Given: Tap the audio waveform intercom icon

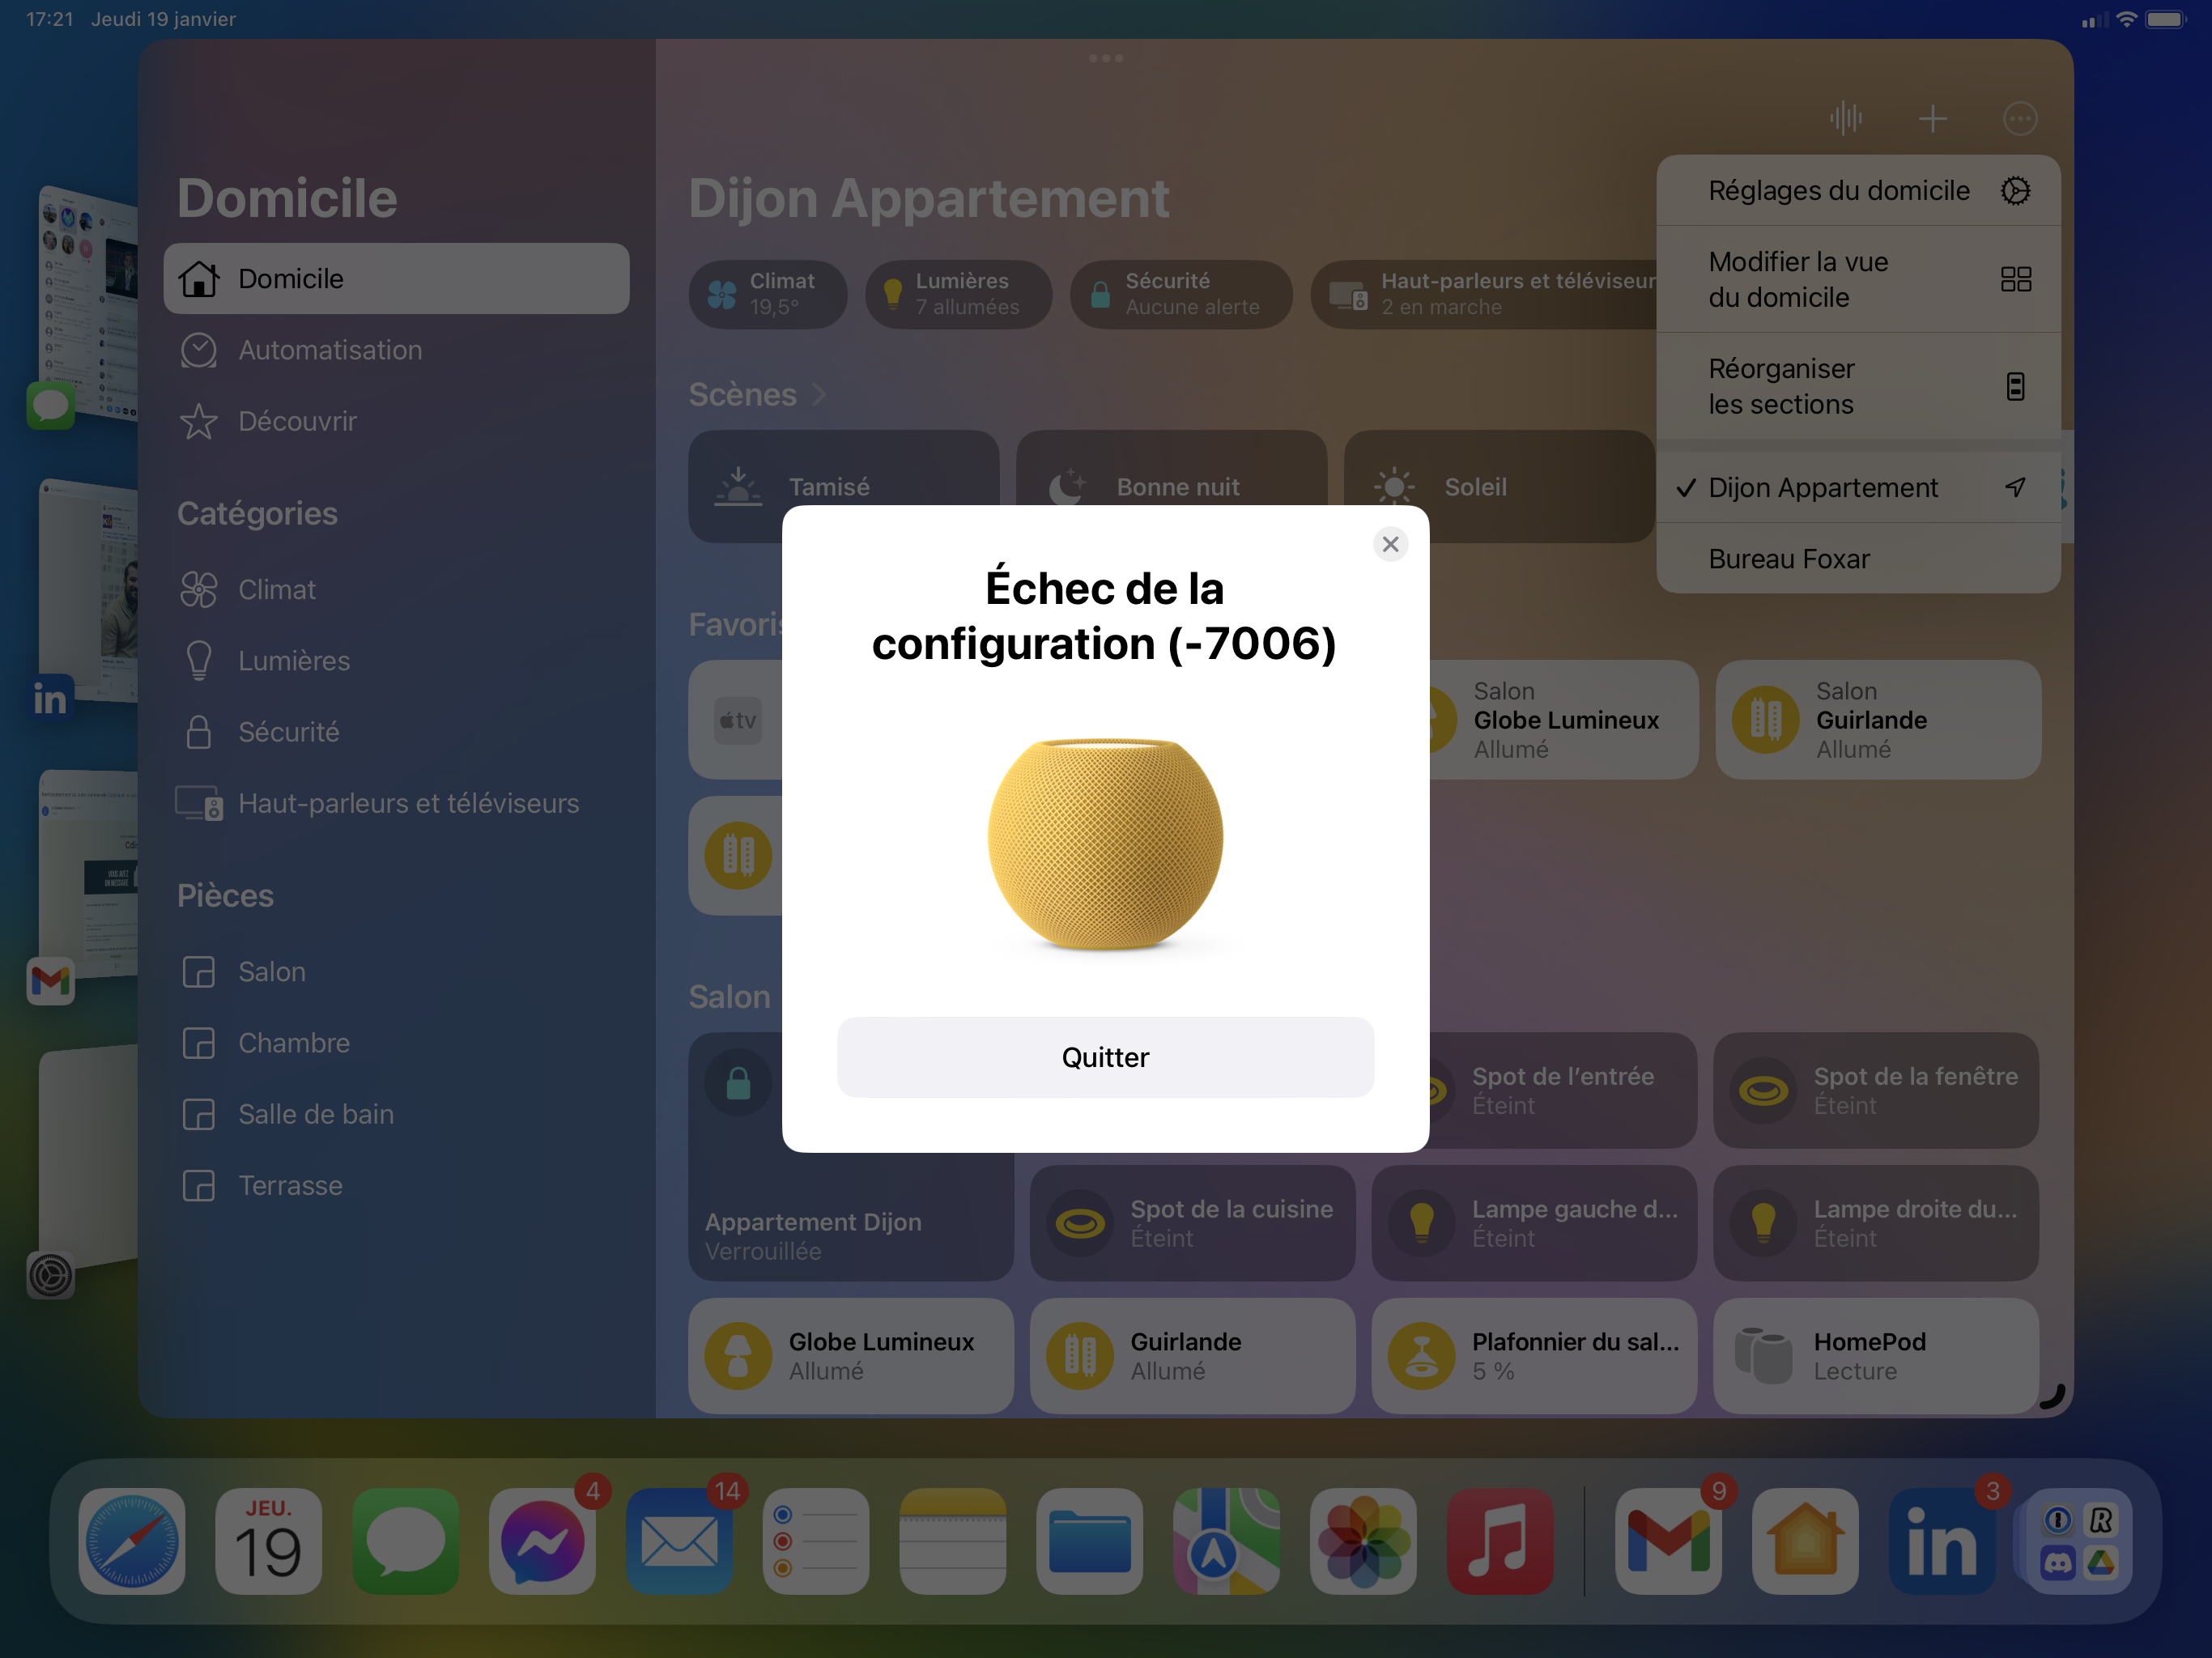Looking at the screenshot, I should 1846,119.
